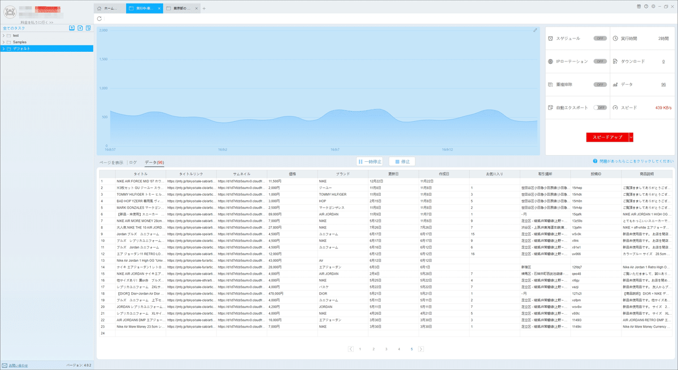The height and width of the screenshot is (370, 678).
Task: Click the IPローテーション globe icon
Action: [x=551, y=61]
